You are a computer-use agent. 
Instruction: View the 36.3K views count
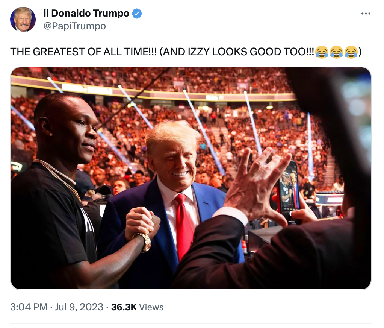[124, 307]
